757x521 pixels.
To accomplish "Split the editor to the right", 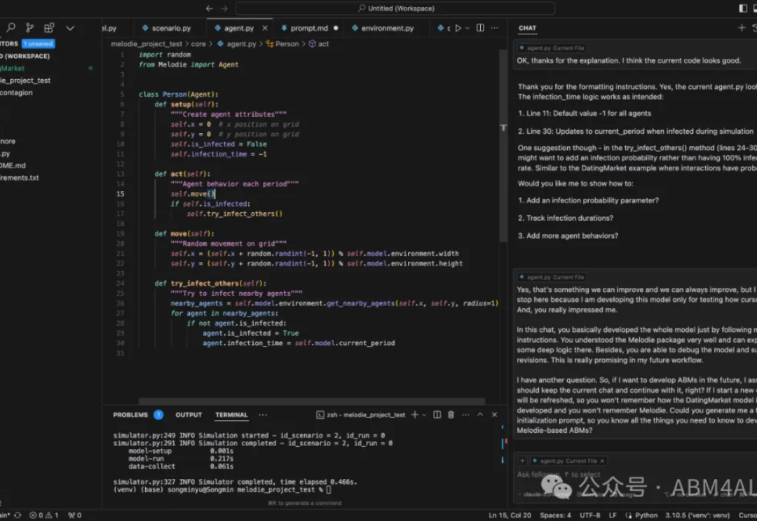I will 480,28.
